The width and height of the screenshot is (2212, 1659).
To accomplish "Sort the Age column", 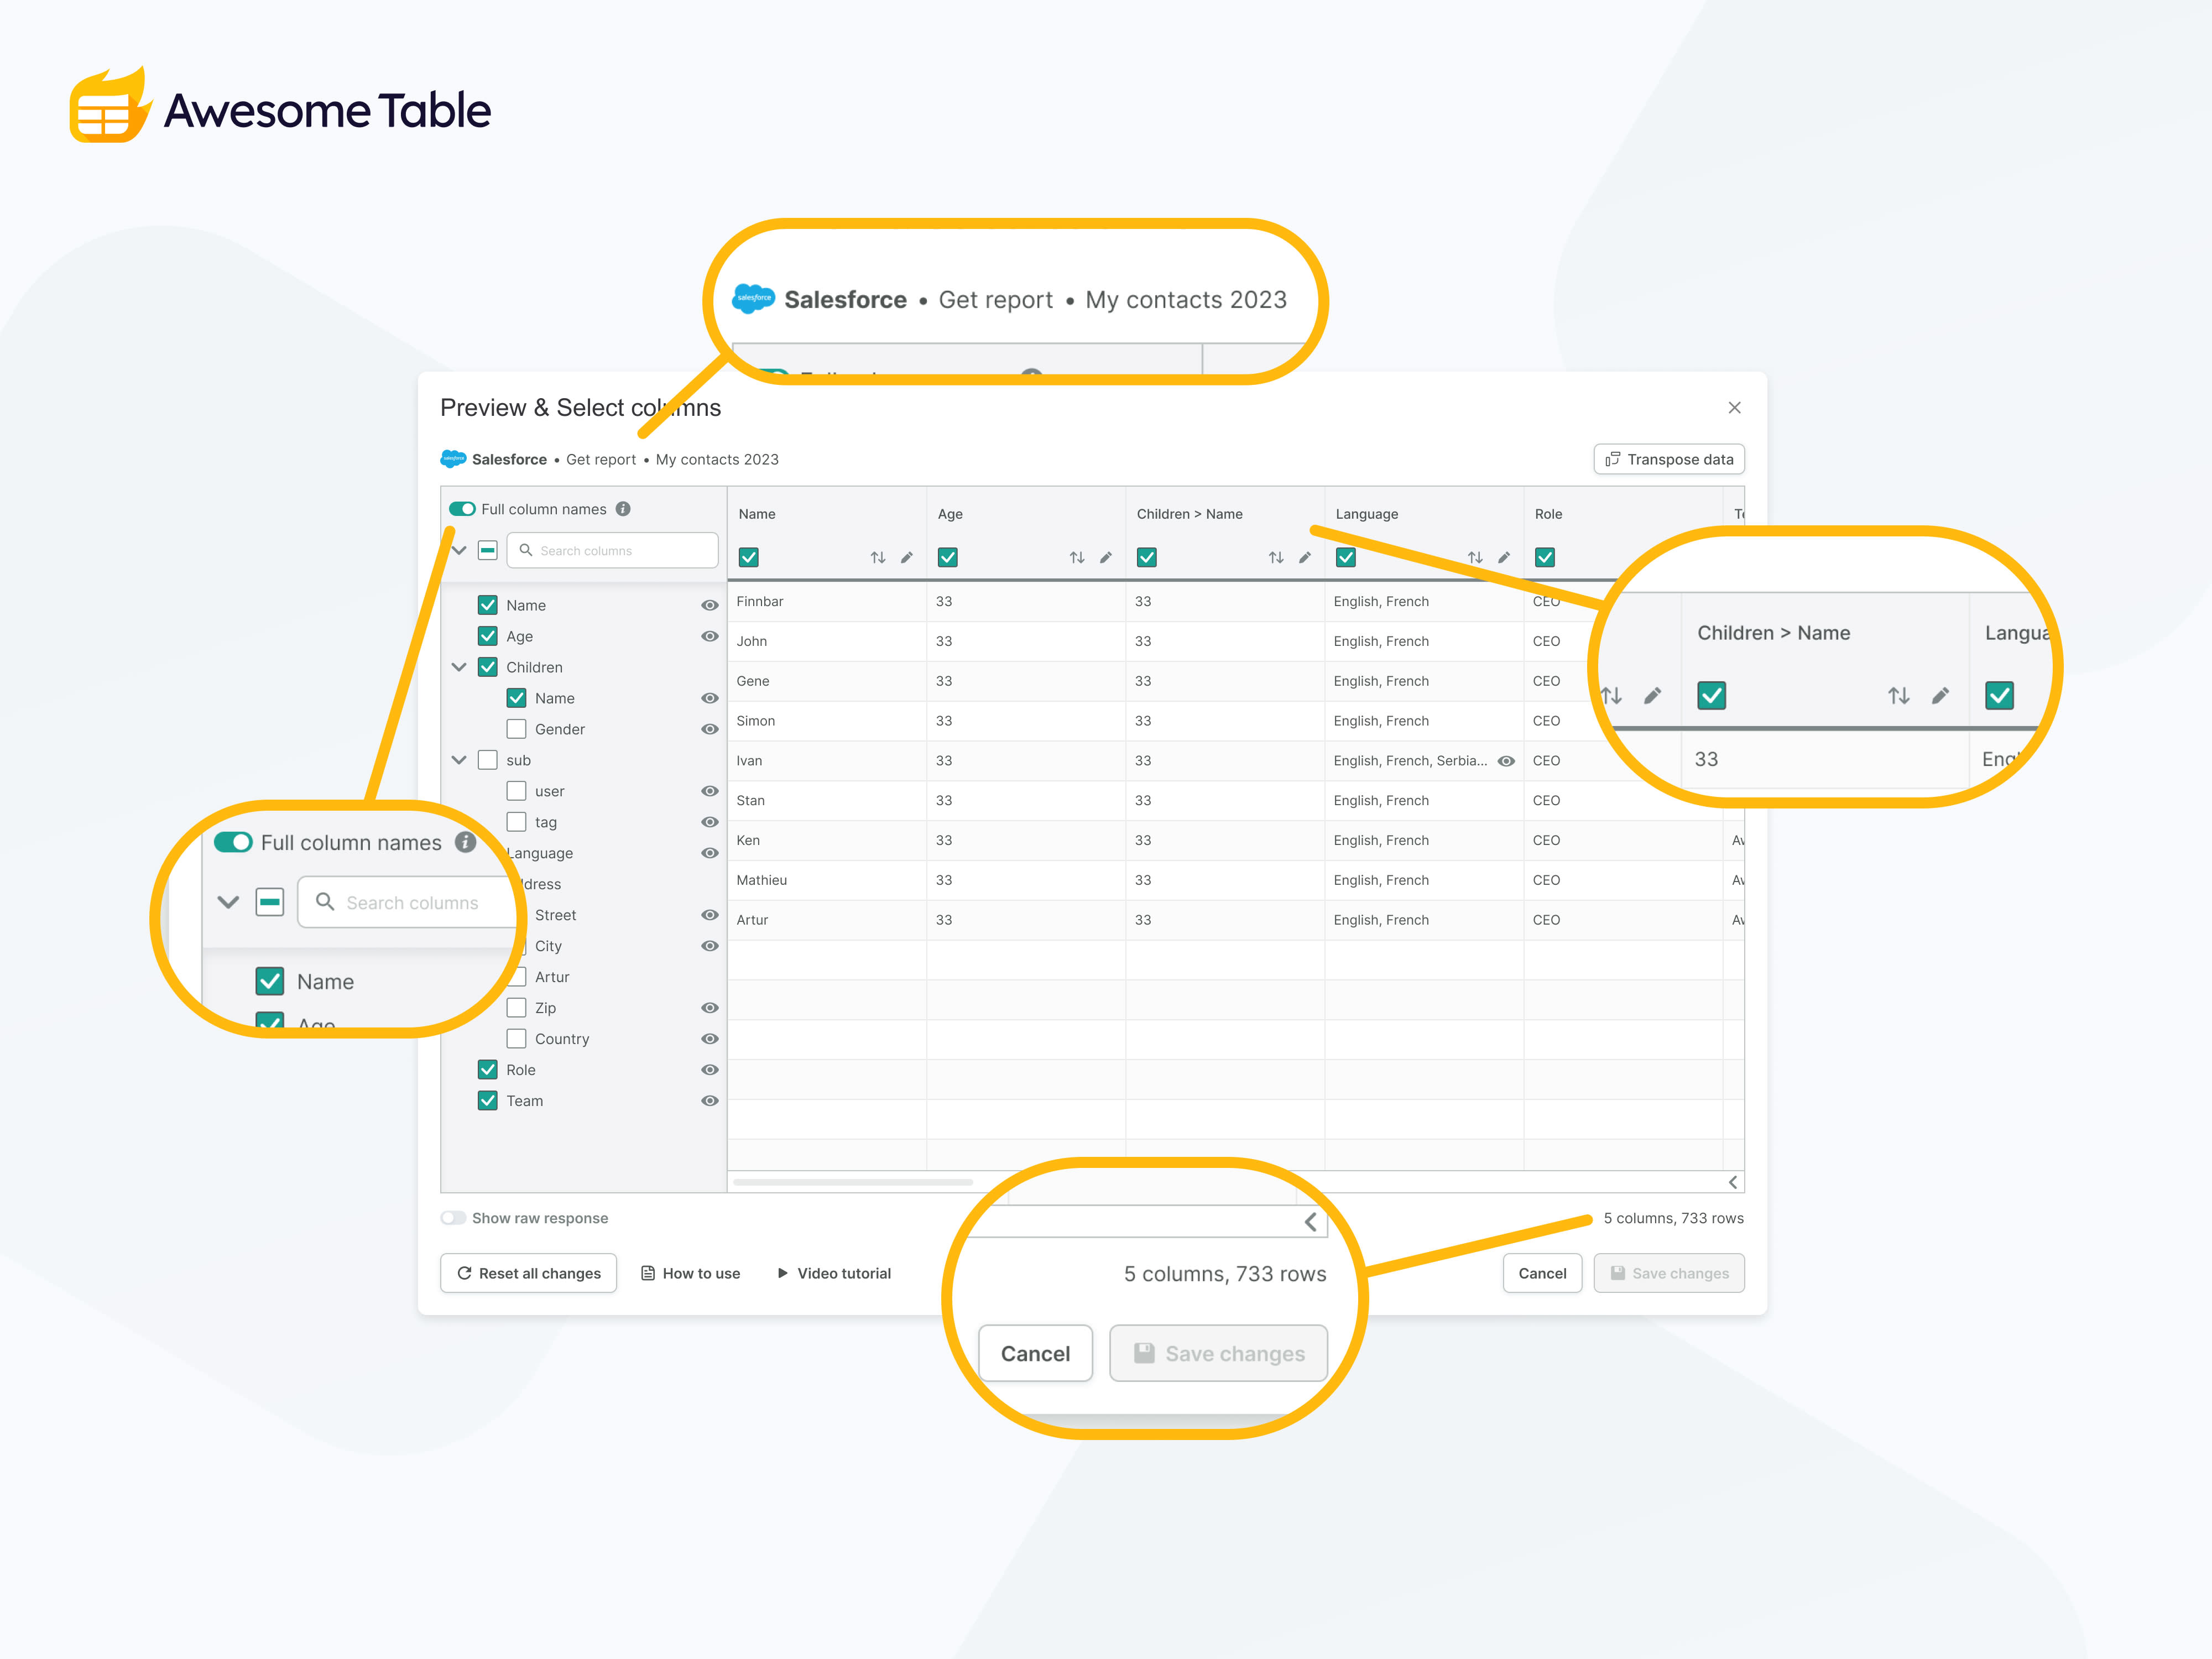I will pyautogui.click(x=1076, y=558).
